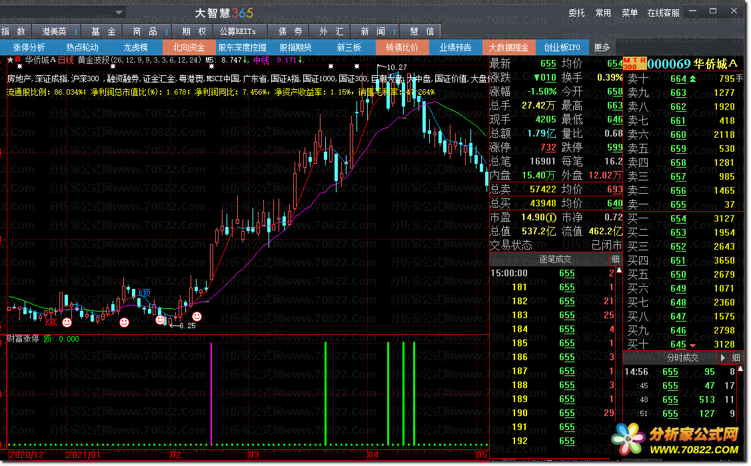
Task: Open 大数据掘金 big data page
Action: point(508,47)
